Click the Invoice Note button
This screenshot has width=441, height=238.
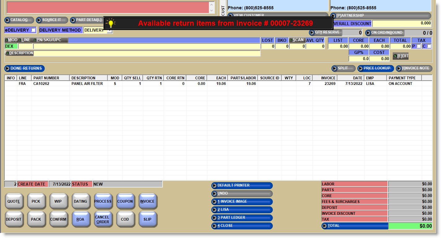click(x=414, y=68)
